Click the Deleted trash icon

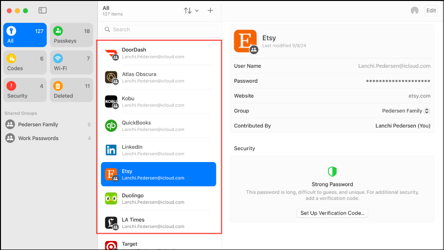click(x=58, y=86)
